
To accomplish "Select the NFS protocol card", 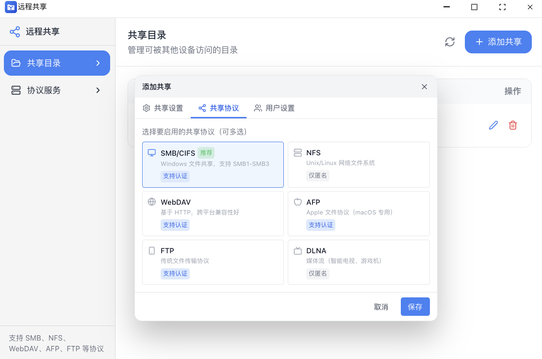I will (359, 164).
